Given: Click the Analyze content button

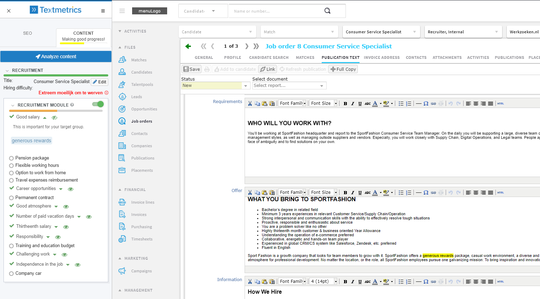Looking at the screenshot, I should (x=56, y=56).
